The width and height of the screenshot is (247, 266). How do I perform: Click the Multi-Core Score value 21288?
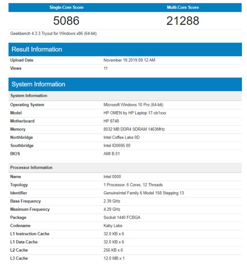click(183, 21)
